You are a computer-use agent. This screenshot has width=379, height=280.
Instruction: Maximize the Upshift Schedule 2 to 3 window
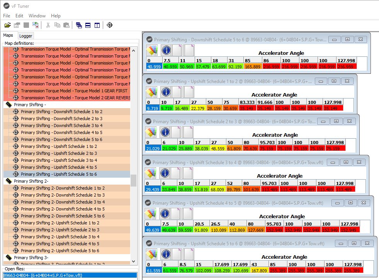tap(336, 121)
